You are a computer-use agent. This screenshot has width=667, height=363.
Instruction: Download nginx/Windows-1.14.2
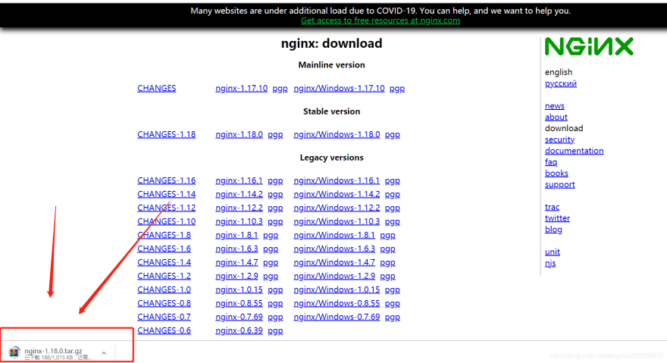[337, 194]
